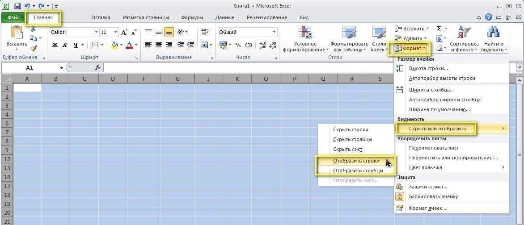Click the Undo arrow icon
This screenshot has height=225, width=524.
27,6
